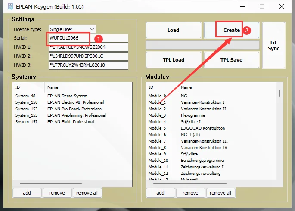
Task: Focus the HWID 1 text field
Action: pyautogui.click(x=88, y=47)
